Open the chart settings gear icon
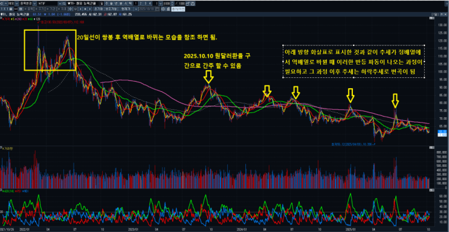The width and height of the screenshot is (449, 232). click(x=163, y=9)
